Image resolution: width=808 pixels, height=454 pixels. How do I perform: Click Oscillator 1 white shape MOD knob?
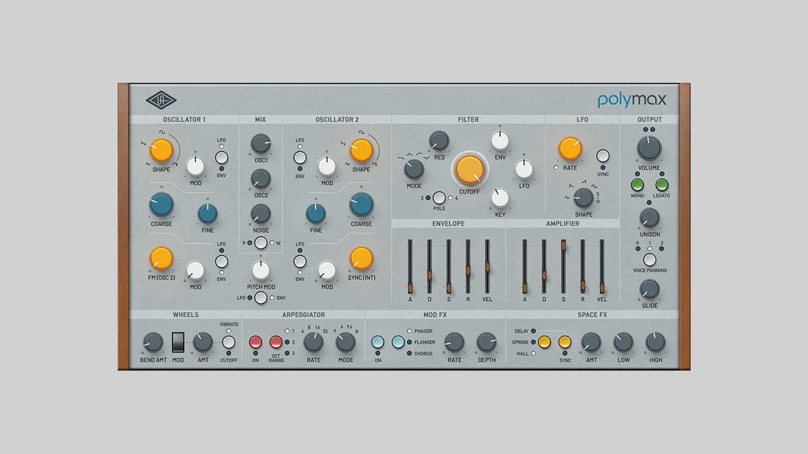point(195,166)
